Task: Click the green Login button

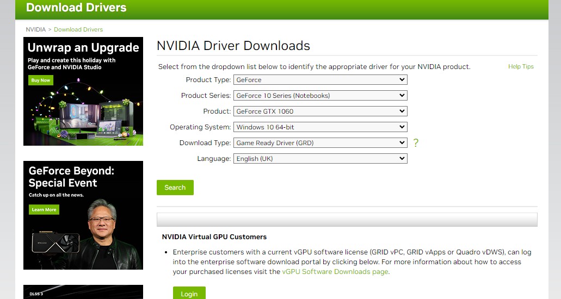Action: (x=189, y=294)
